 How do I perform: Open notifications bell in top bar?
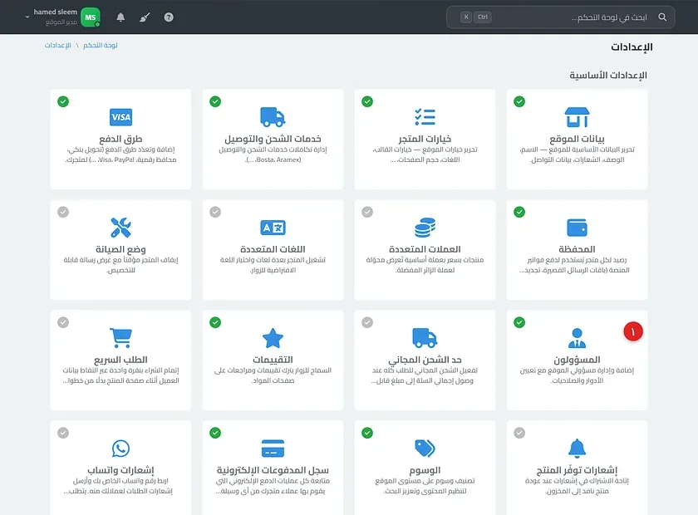point(120,17)
